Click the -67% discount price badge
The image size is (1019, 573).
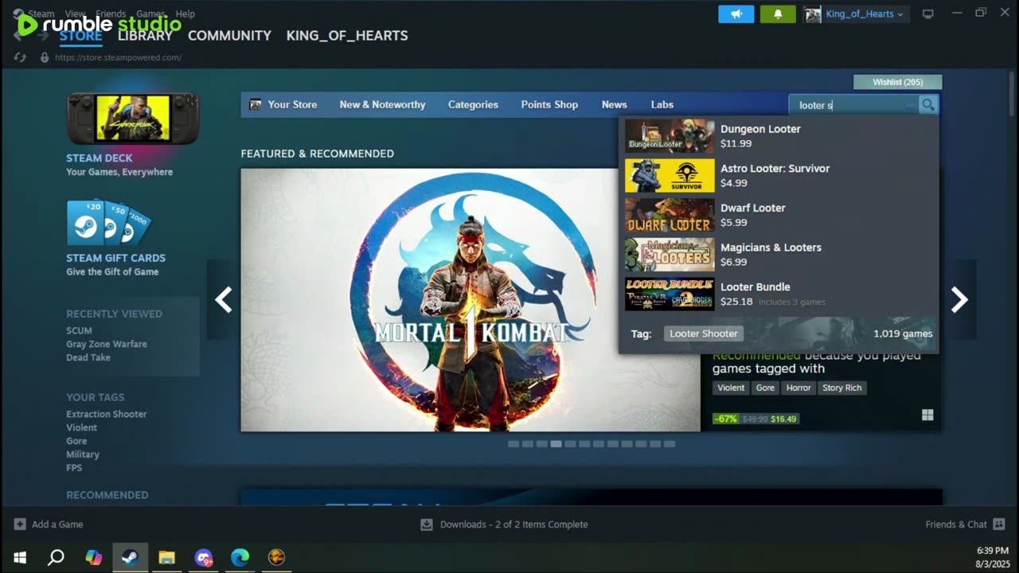click(725, 419)
